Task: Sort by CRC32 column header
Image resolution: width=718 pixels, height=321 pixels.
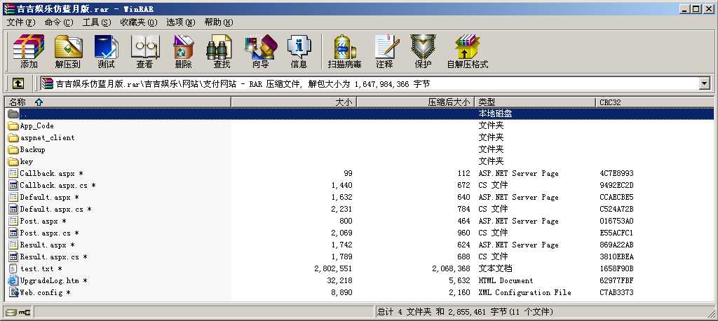Action: tap(655, 102)
